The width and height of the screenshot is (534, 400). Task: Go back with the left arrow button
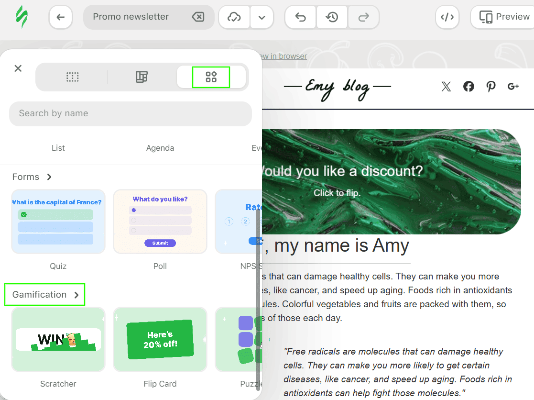(x=61, y=17)
